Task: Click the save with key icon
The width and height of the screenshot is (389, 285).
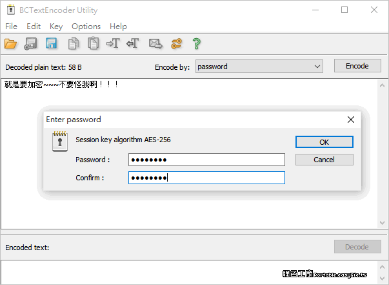Action: [30, 44]
